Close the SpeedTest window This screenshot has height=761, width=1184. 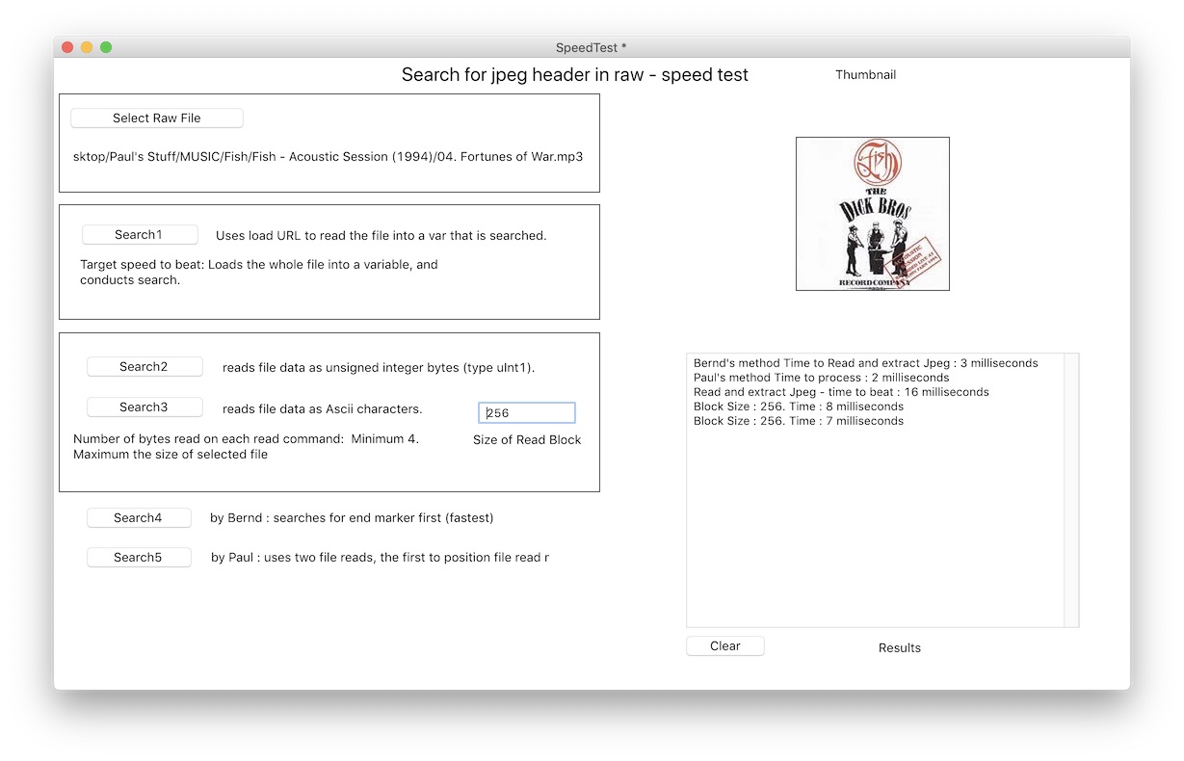[x=67, y=47]
